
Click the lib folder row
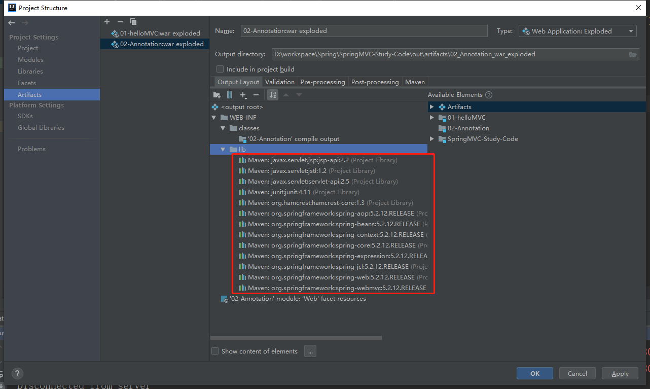319,150
